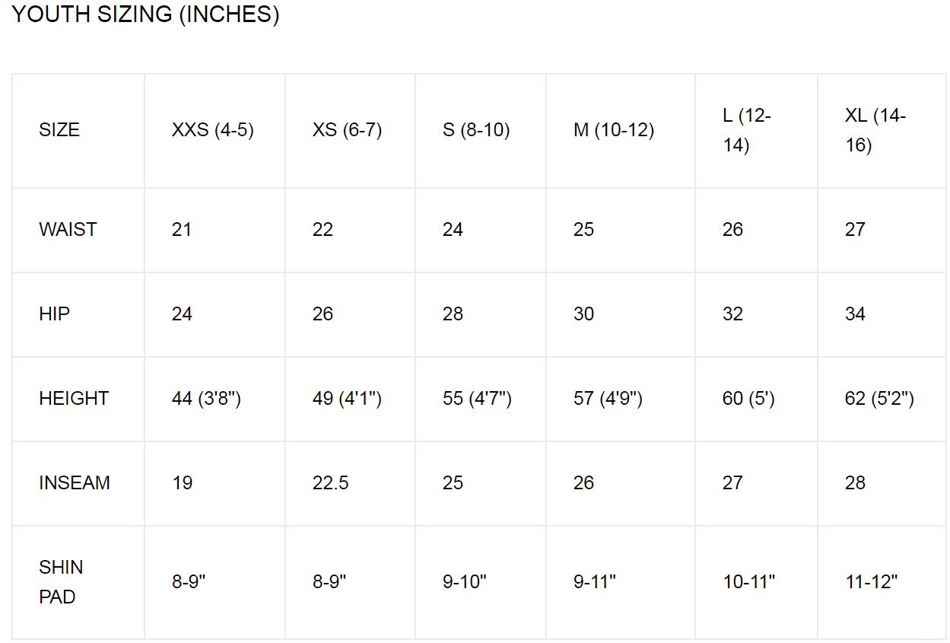Click the XXS (4-5) size column header
This screenshot has height=643, width=950.
[x=213, y=130]
